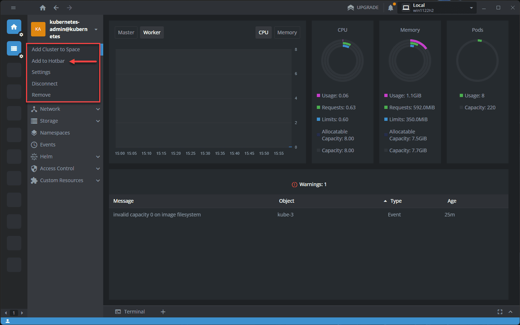The width and height of the screenshot is (520, 325).
Task: Click the Events clock icon
Action: pyautogui.click(x=34, y=145)
